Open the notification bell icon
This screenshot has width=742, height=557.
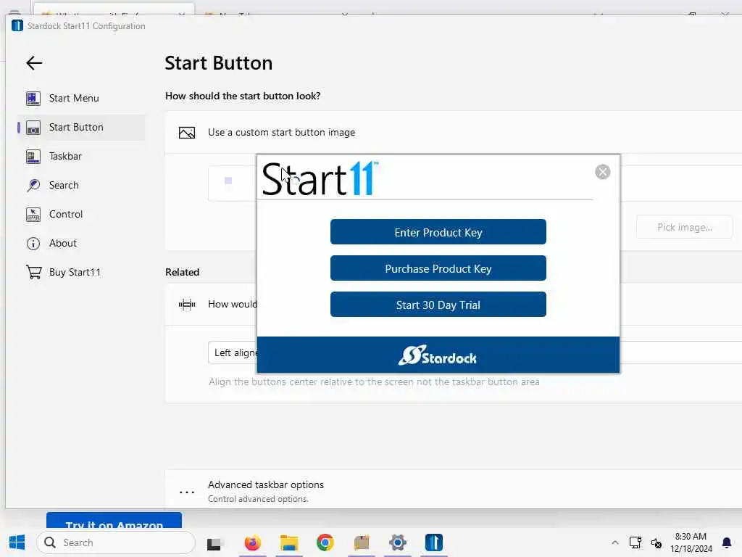pyautogui.click(x=726, y=542)
